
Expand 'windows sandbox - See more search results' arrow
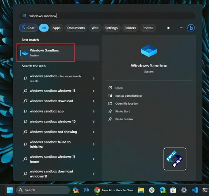[x=93, y=78]
